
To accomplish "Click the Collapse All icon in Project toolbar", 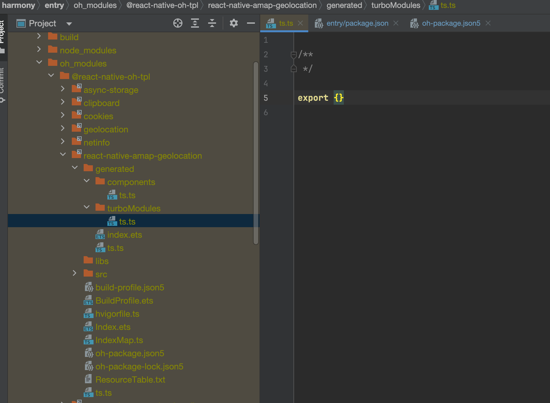I will click(x=212, y=23).
